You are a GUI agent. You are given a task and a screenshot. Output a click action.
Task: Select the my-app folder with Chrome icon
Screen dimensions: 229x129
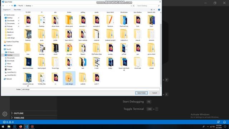pyautogui.click(x=69, y=49)
